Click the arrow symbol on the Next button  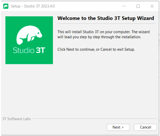(x=123, y=127)
